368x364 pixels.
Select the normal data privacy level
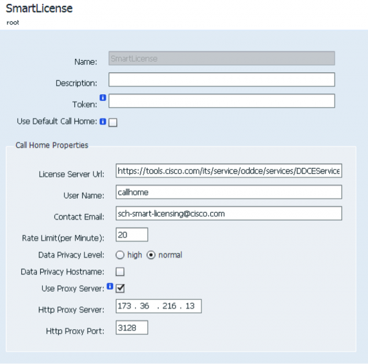(151, 255)
